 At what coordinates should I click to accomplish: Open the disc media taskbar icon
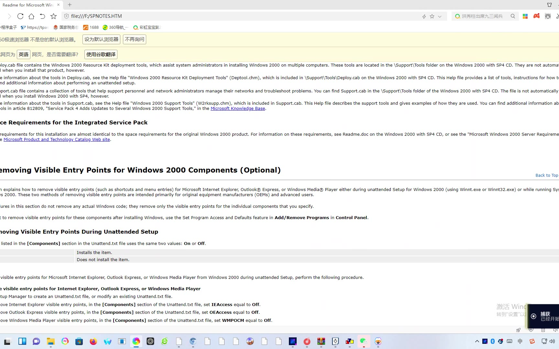pyautogui.click(x=250, y=341)
